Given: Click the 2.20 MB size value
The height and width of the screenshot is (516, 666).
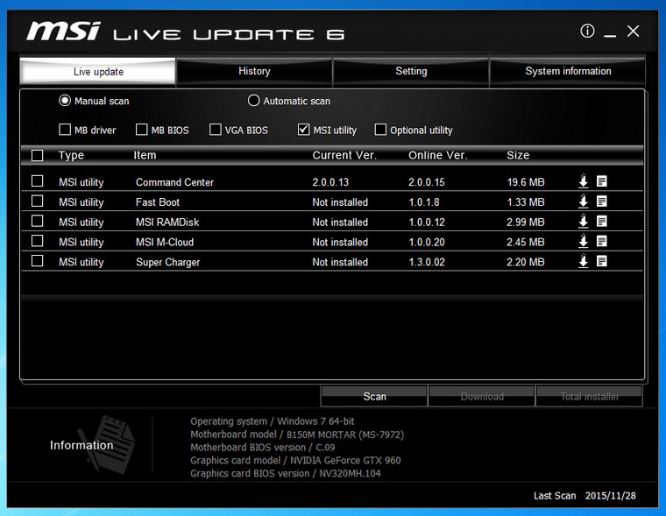Looking at the screenshot, I should [526, 262].
